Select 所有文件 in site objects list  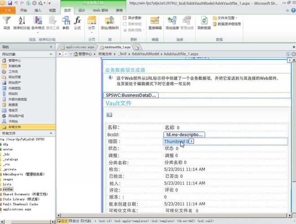pos(27,127)
